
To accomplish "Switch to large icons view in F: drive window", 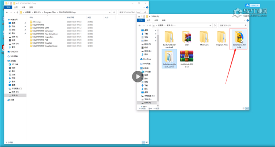I will point(247,109).
